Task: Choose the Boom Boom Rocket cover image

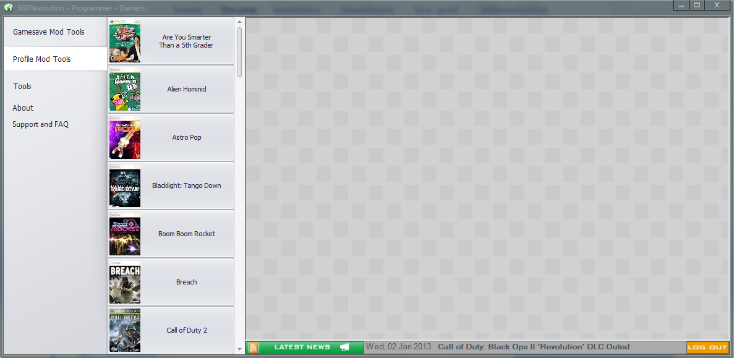Action: pos(125,234)
